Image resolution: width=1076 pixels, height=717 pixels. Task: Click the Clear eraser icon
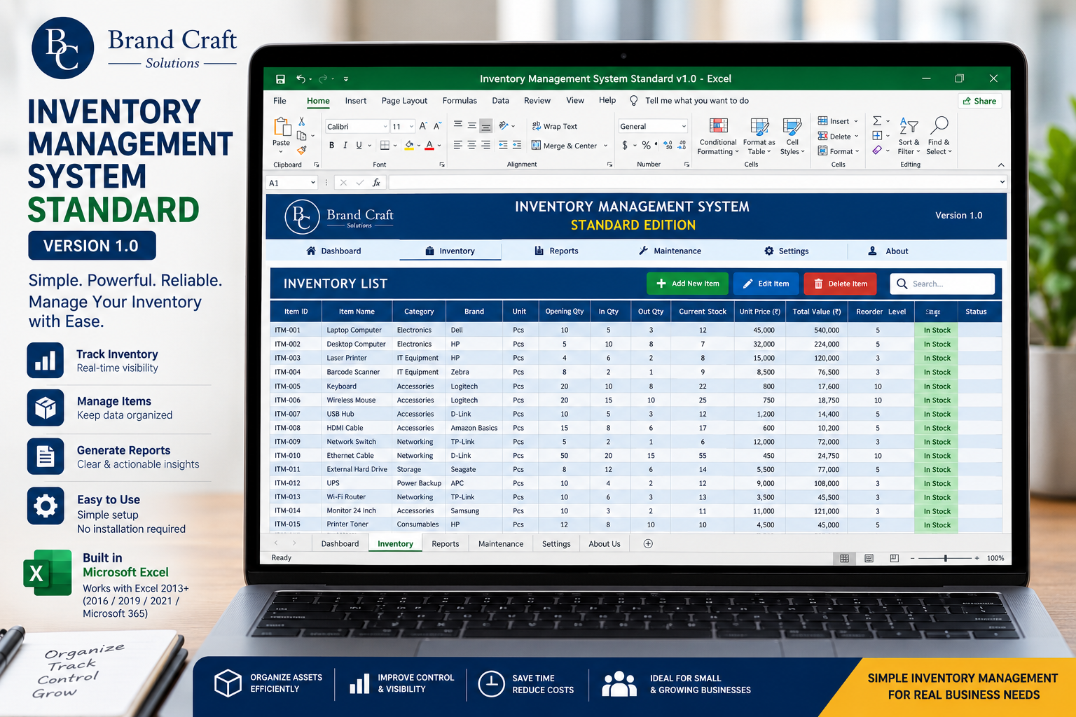(x=877, y=150)
